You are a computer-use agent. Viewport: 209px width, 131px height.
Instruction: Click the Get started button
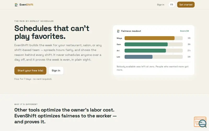click(x=186, y=5)
